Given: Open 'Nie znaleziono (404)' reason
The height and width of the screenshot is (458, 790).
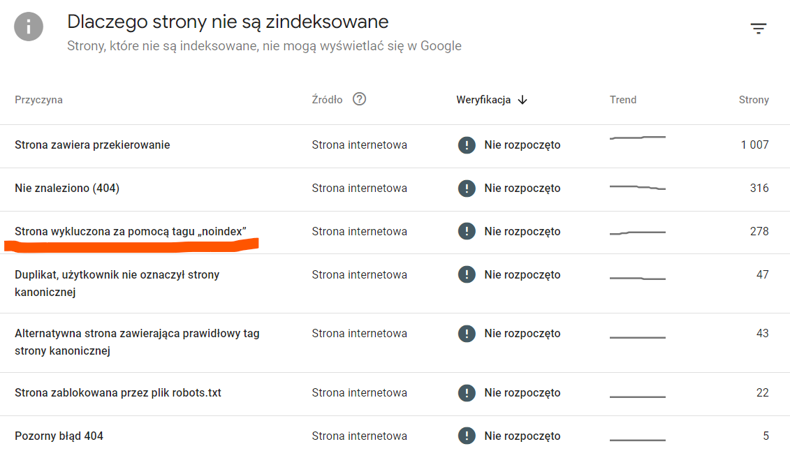Looking at the screenshot, I should pyautogui.click(x=67, y=189).
